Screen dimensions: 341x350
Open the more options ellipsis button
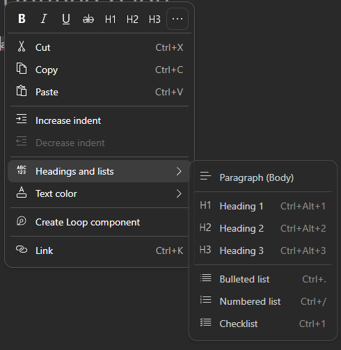177,19
